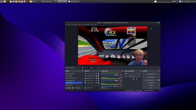Viewport: 196px width, 110px height.
Task: Toggle visibility of Green Screen Cam source
Action: tap(96, 76)
